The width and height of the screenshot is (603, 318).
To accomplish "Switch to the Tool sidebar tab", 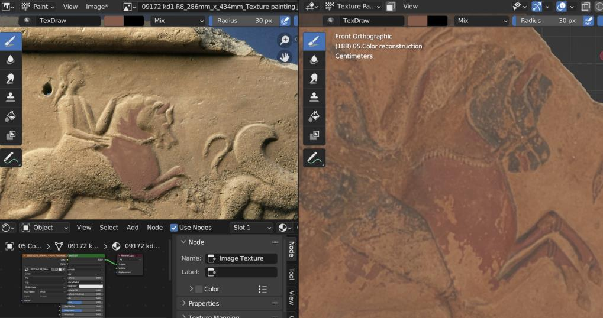I will tap(291, 274).
